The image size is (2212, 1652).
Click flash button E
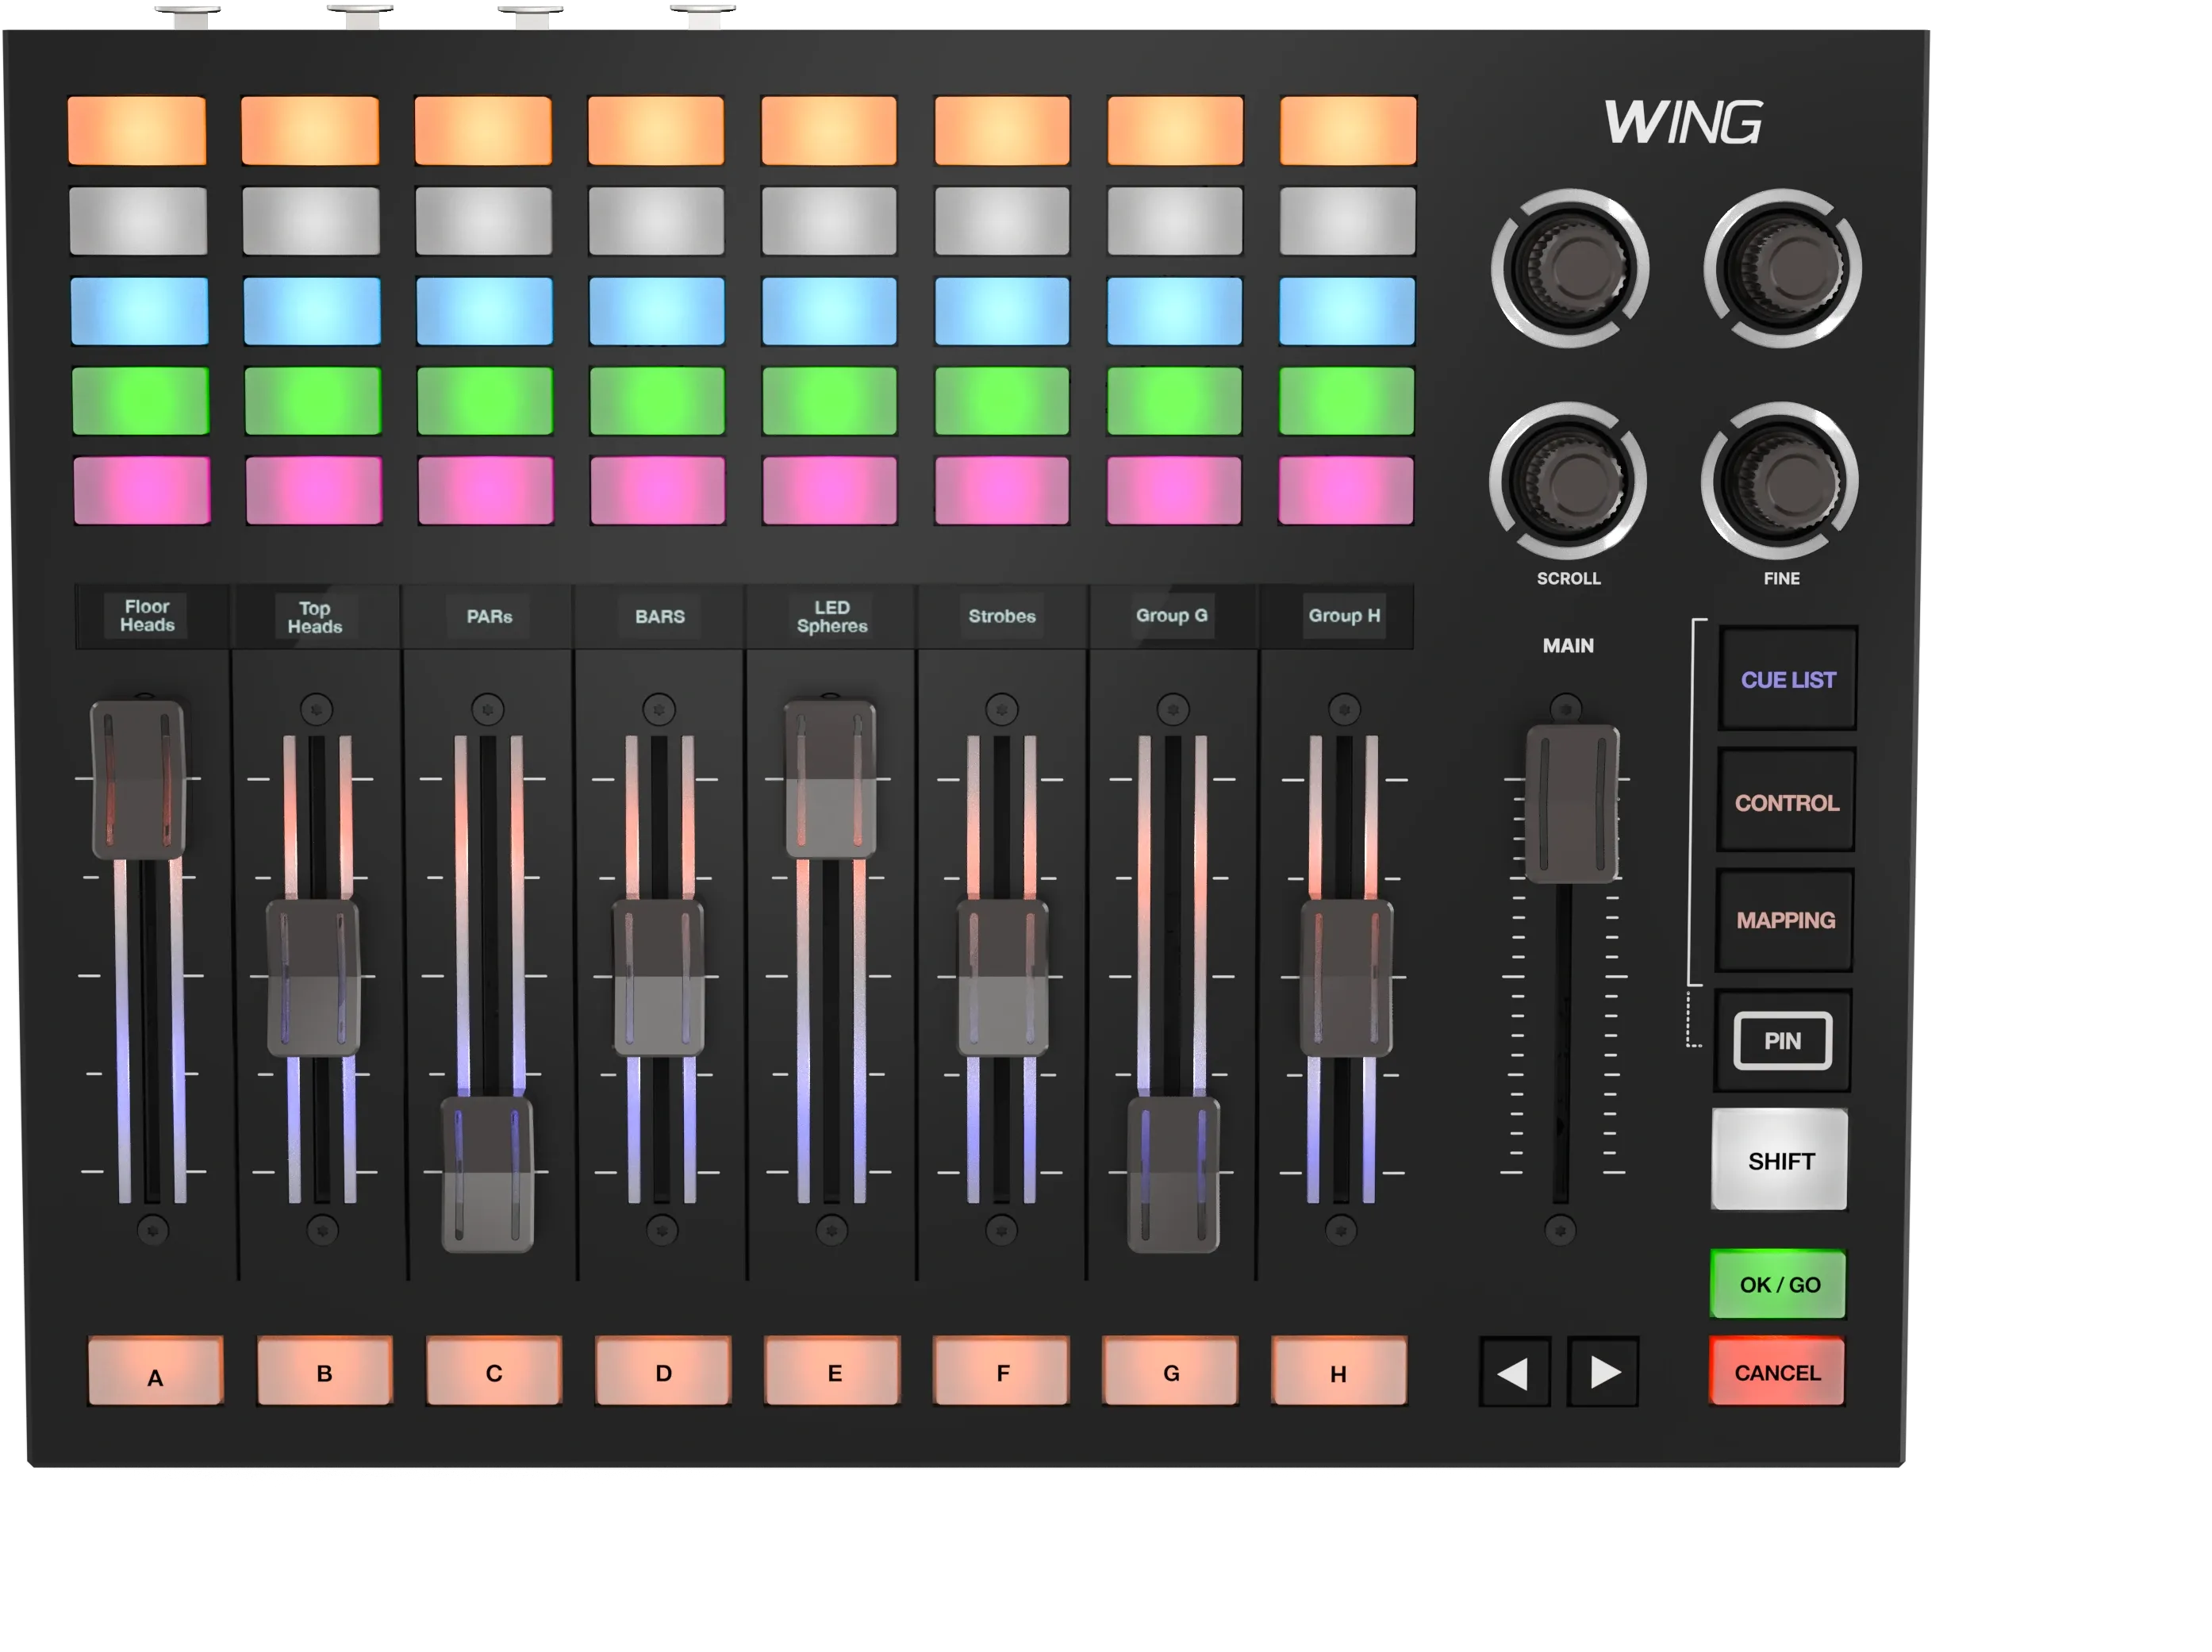point(832,1371)
